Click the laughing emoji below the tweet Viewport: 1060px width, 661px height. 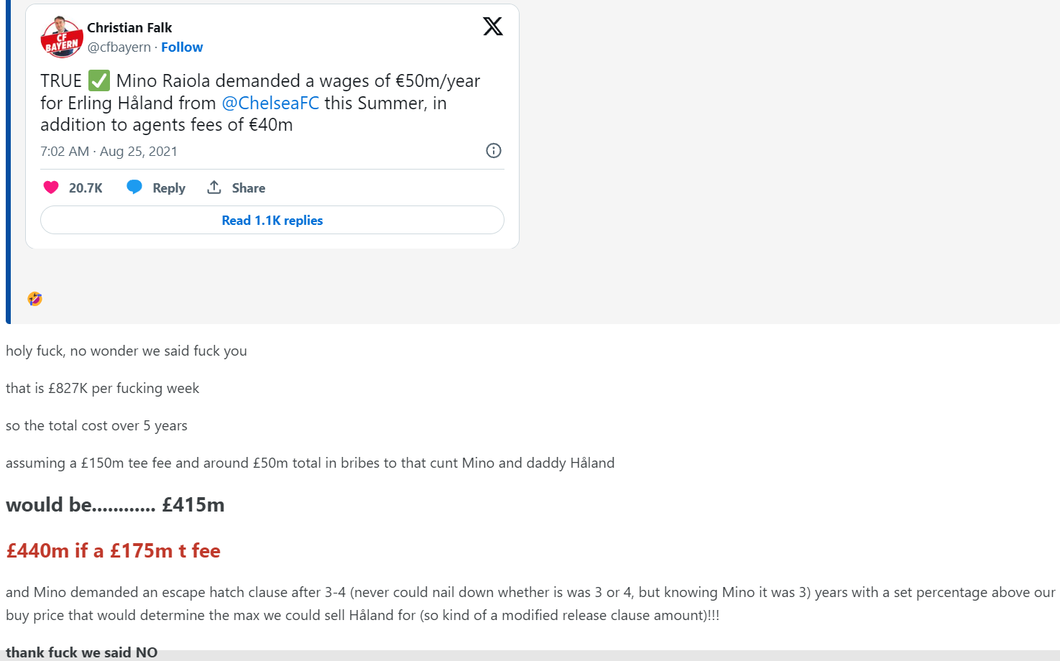click(34, 299)
